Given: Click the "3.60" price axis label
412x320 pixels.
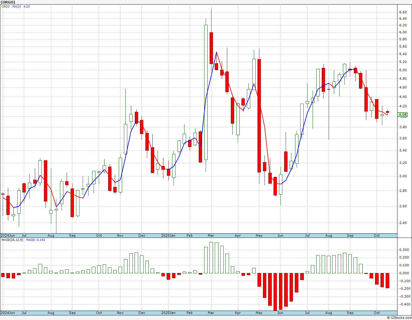Looking at the screenshot, I should coord(403,138).
